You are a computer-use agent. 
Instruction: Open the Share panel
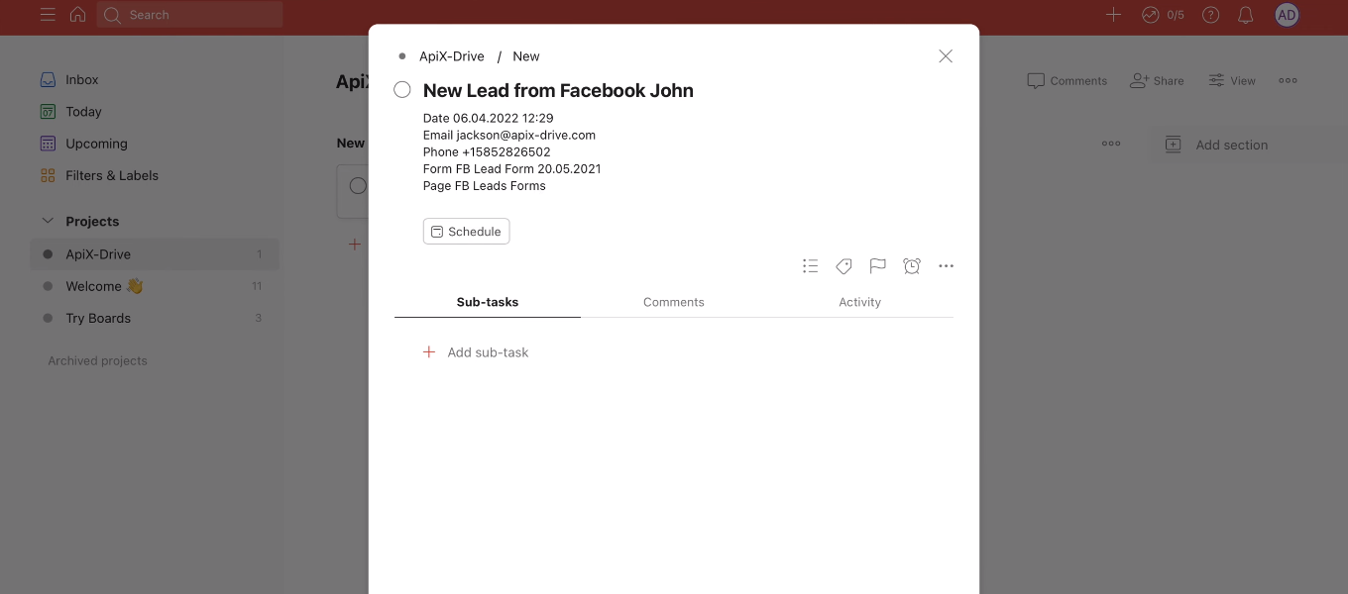point(1157,80)
